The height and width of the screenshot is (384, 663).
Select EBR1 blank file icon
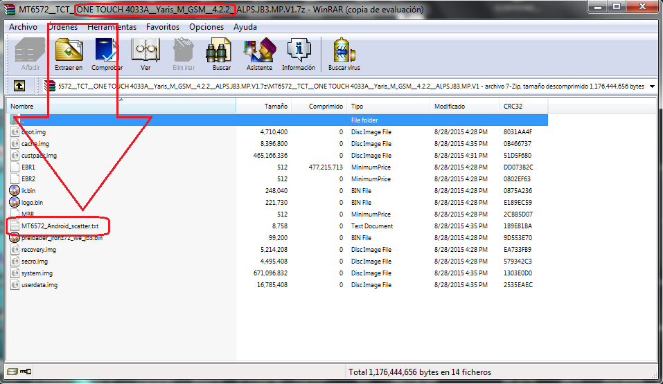coord(15,167)
